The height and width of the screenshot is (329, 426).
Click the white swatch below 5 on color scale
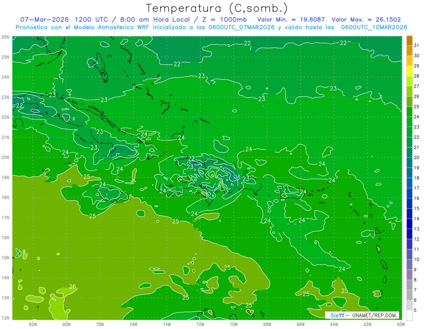[409, 315]
